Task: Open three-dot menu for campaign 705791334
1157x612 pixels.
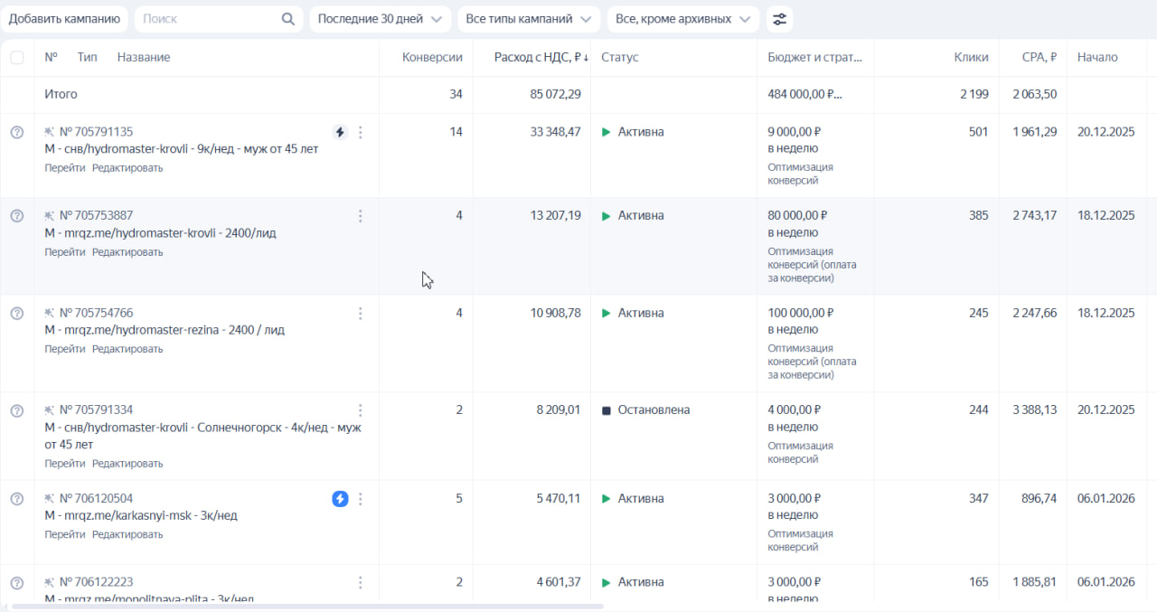Action: click(x=361, y=410)
